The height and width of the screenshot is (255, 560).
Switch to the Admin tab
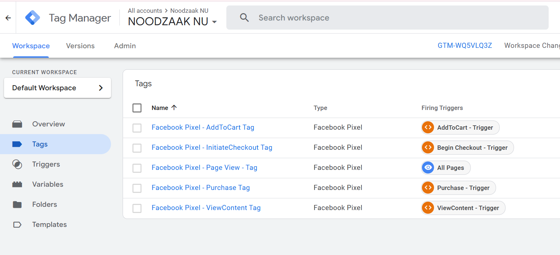pos(125,46)
